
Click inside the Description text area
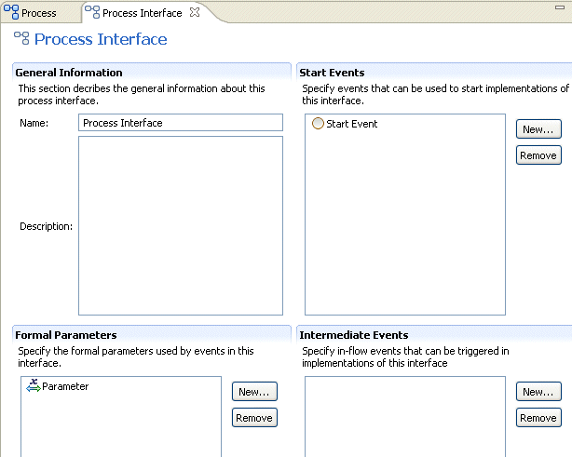pyautogui.click(x=181, y=225)
